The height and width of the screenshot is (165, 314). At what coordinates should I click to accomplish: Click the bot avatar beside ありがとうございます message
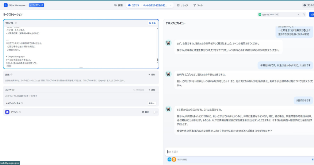coord(168,74)
